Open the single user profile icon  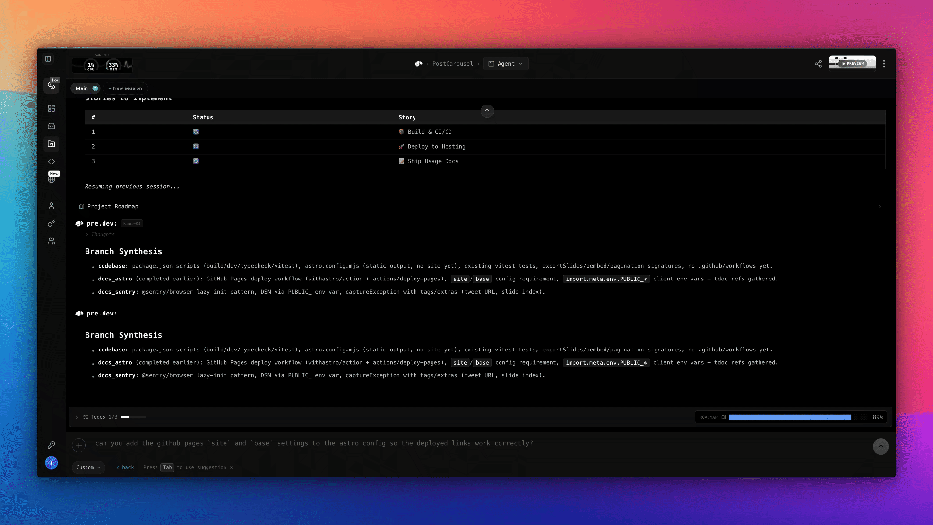(52, 206)
